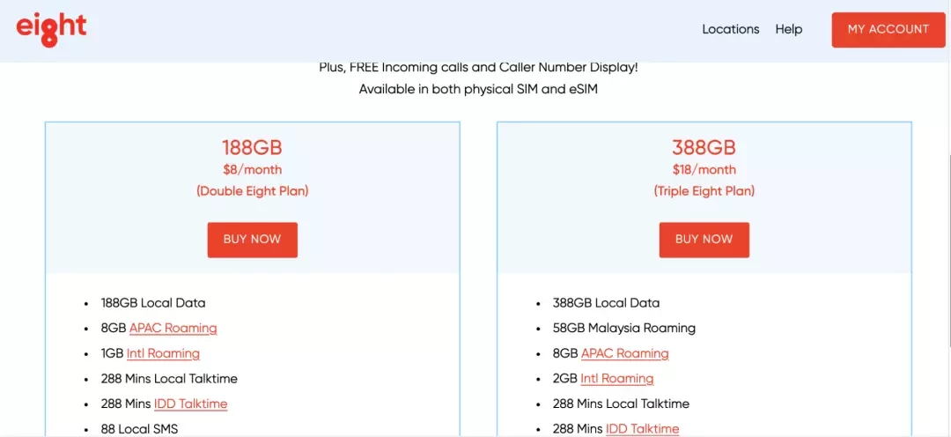Open the Locations page
Viewport: 951px width, 437px height.
(730, 29)
